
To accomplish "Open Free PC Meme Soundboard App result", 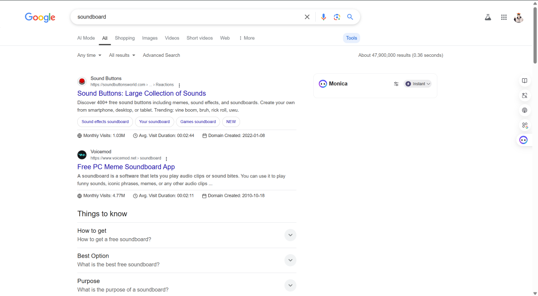I will tap(126, 167).
